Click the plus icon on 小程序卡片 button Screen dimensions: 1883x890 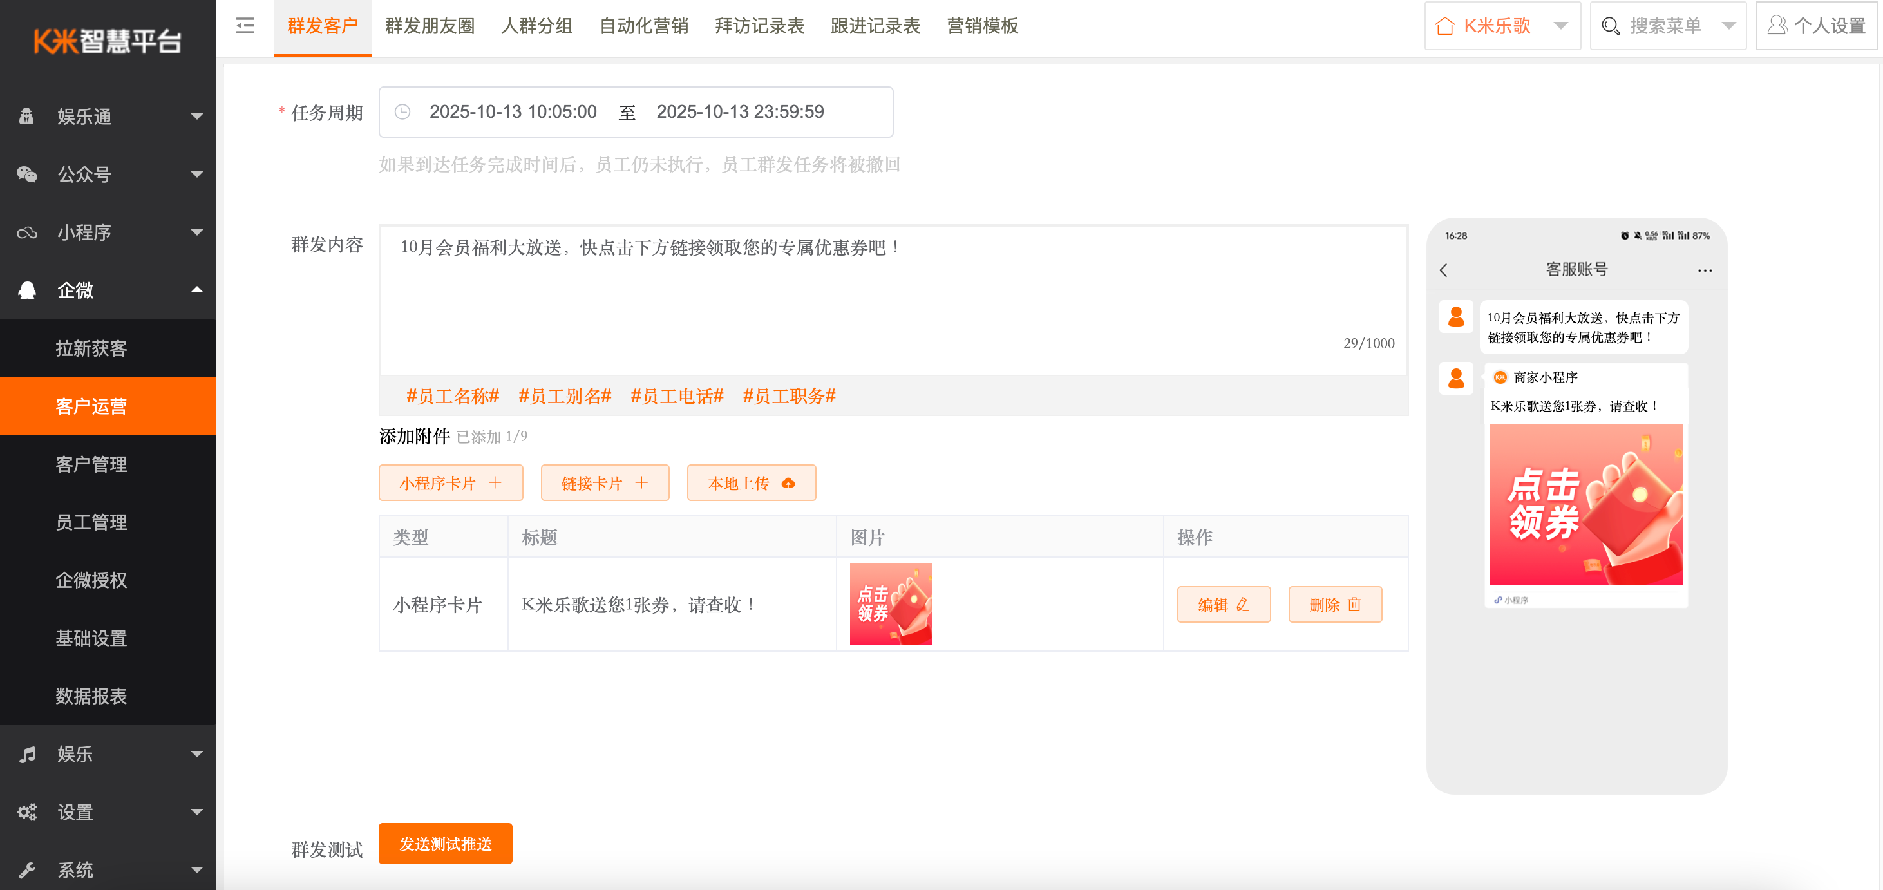[x=495, y=483]
